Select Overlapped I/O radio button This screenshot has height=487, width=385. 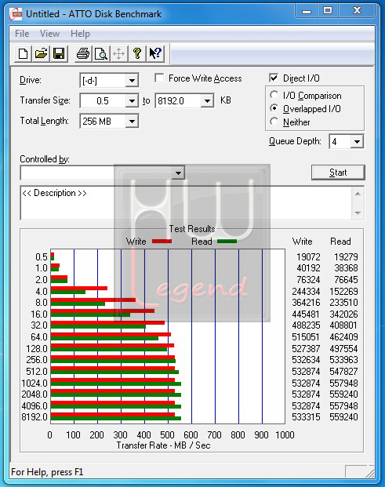pos(274,108)
